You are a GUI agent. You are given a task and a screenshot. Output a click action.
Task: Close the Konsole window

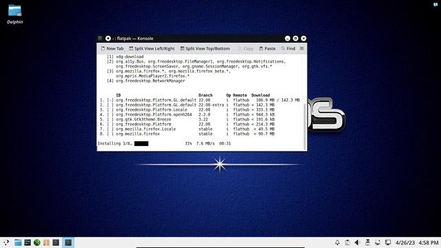pos(303,39)
